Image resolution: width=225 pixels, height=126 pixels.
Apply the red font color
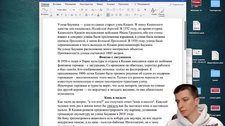tap(98, 15)
